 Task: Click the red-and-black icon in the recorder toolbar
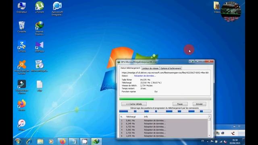tap(233, 133)
